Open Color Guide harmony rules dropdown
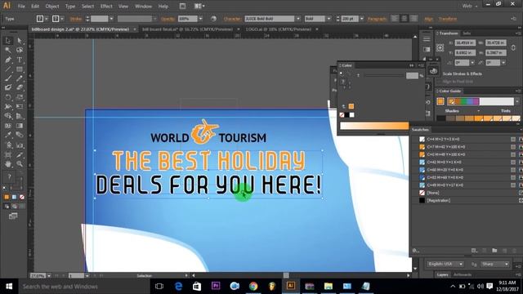 [517, 101]
